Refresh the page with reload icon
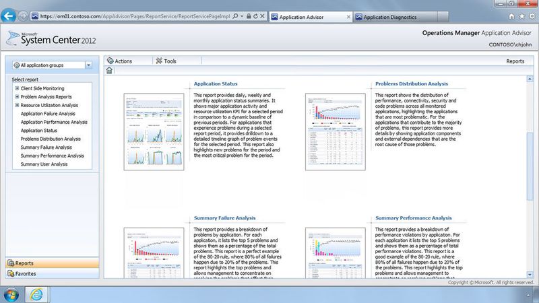This screenshot has width=539, height=303. 255,16
